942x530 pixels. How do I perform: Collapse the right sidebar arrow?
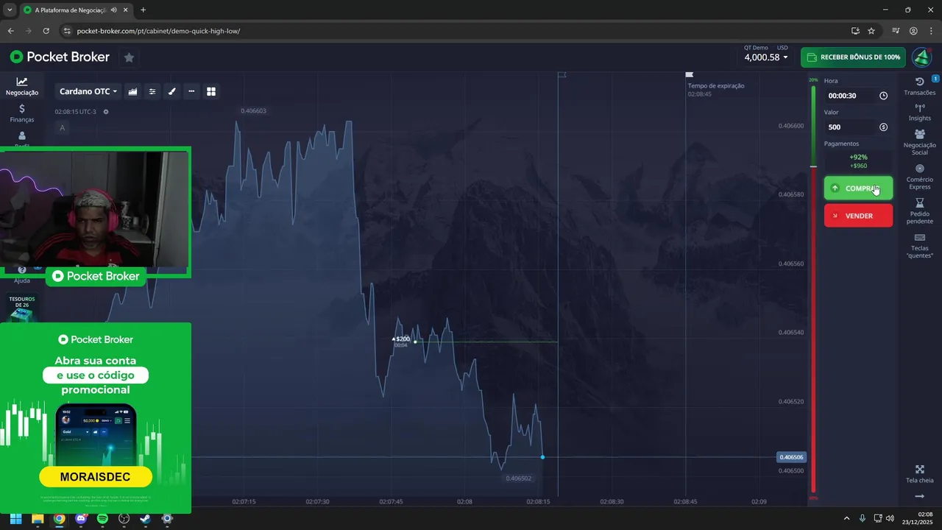click(x=920, y=497)
